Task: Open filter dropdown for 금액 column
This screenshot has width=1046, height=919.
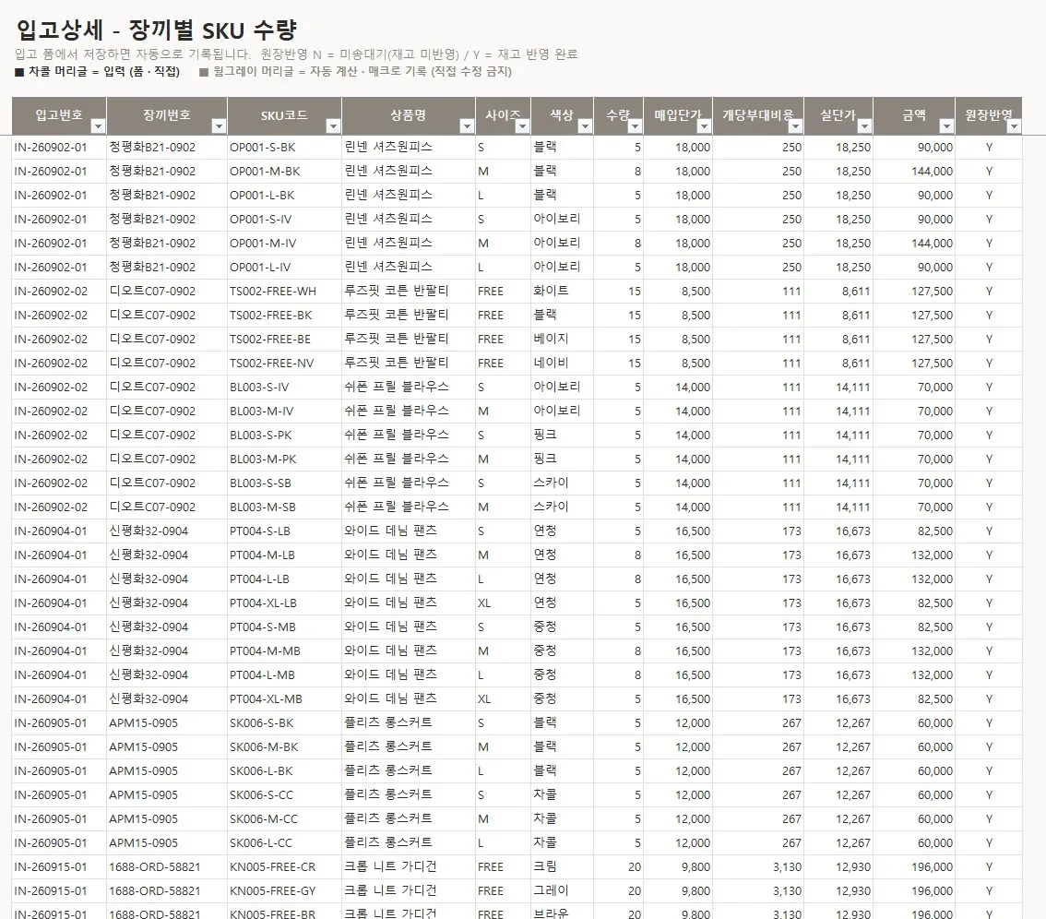Action: pyautogui.click(x=946, y=126)
